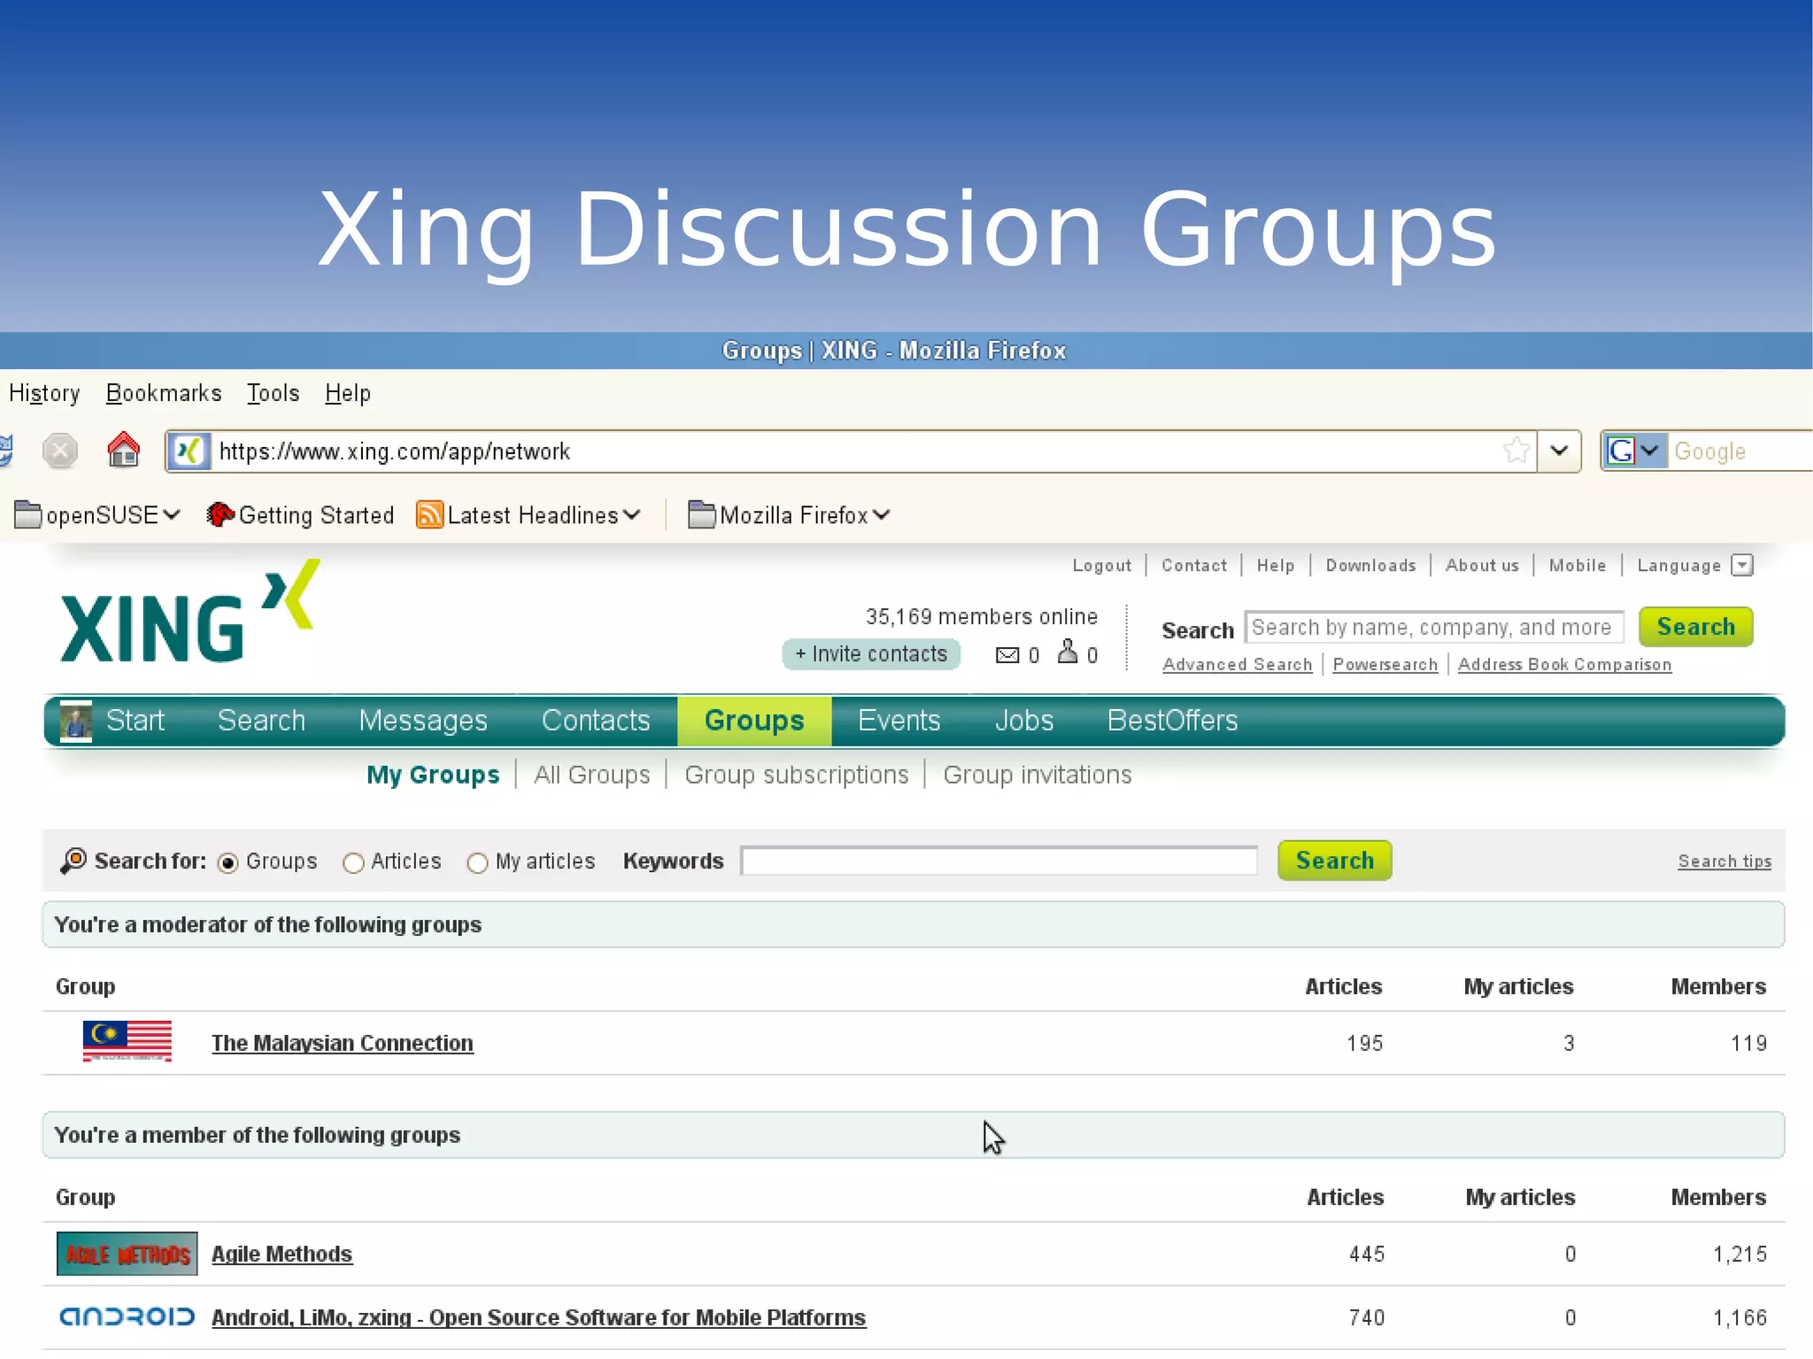The width and height of the screenshot is (1813, 1359).
Task: Open the Advanced Search link
Action: pos(1237,665)
